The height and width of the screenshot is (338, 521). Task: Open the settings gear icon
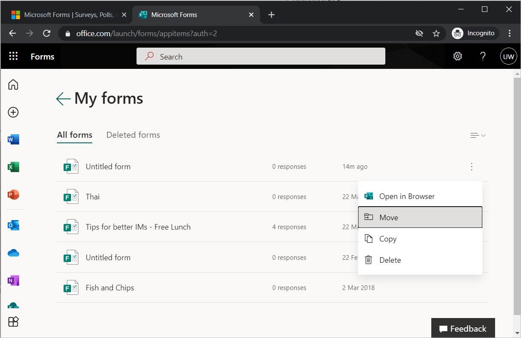[x=458, y=57]
